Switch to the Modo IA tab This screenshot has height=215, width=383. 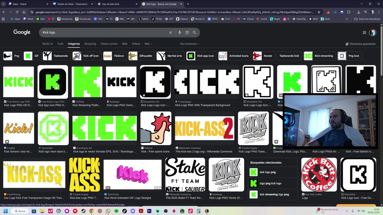click(x=48, y=44)
